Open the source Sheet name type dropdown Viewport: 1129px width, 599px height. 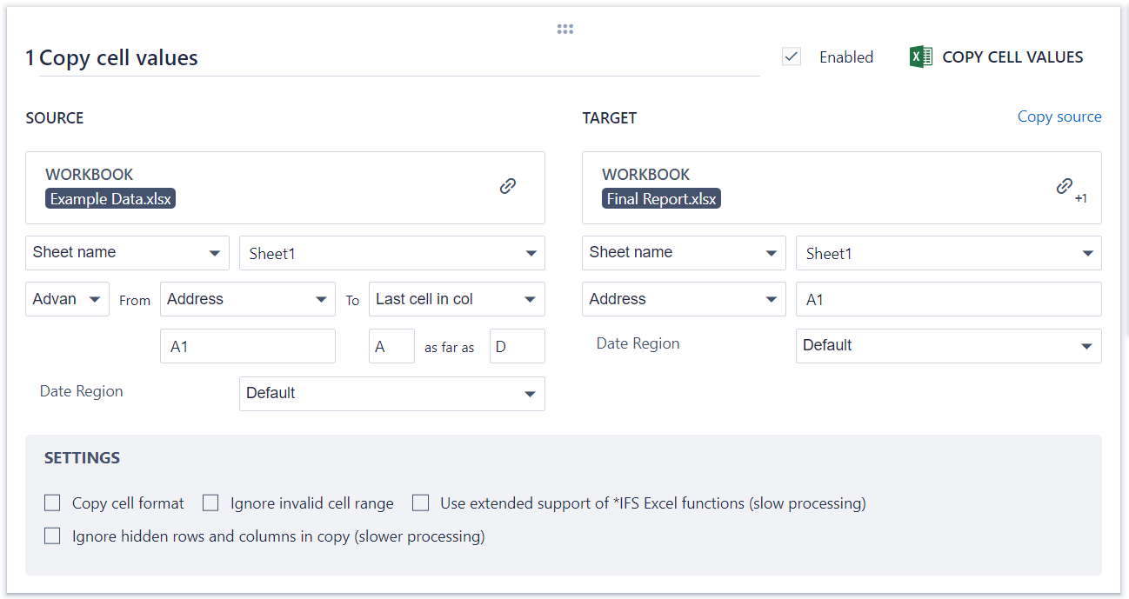[127, 253]
